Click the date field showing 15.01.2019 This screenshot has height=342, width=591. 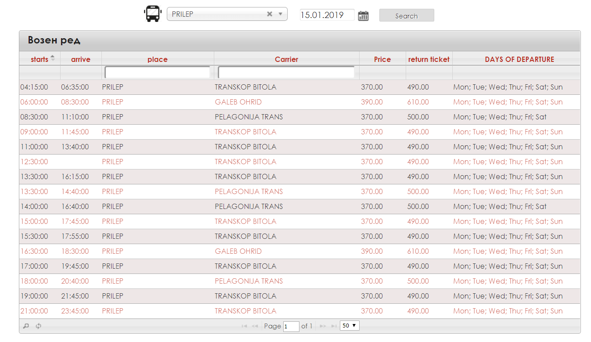click(x=327, y=15)
